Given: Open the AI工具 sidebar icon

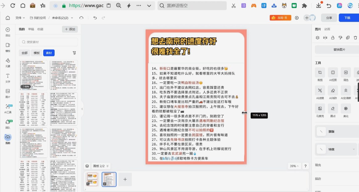Looking at the screenshot, I should pyautogui.click(x=8, y=108).
